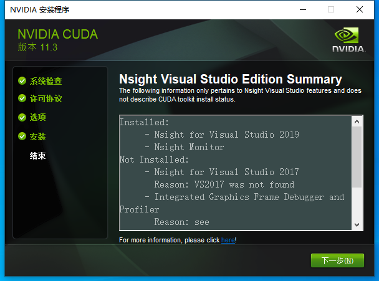Viewport: 379px width, 281px height.
Task: Click the summary scrollbar up arrow
Action: tap(357, 121)
